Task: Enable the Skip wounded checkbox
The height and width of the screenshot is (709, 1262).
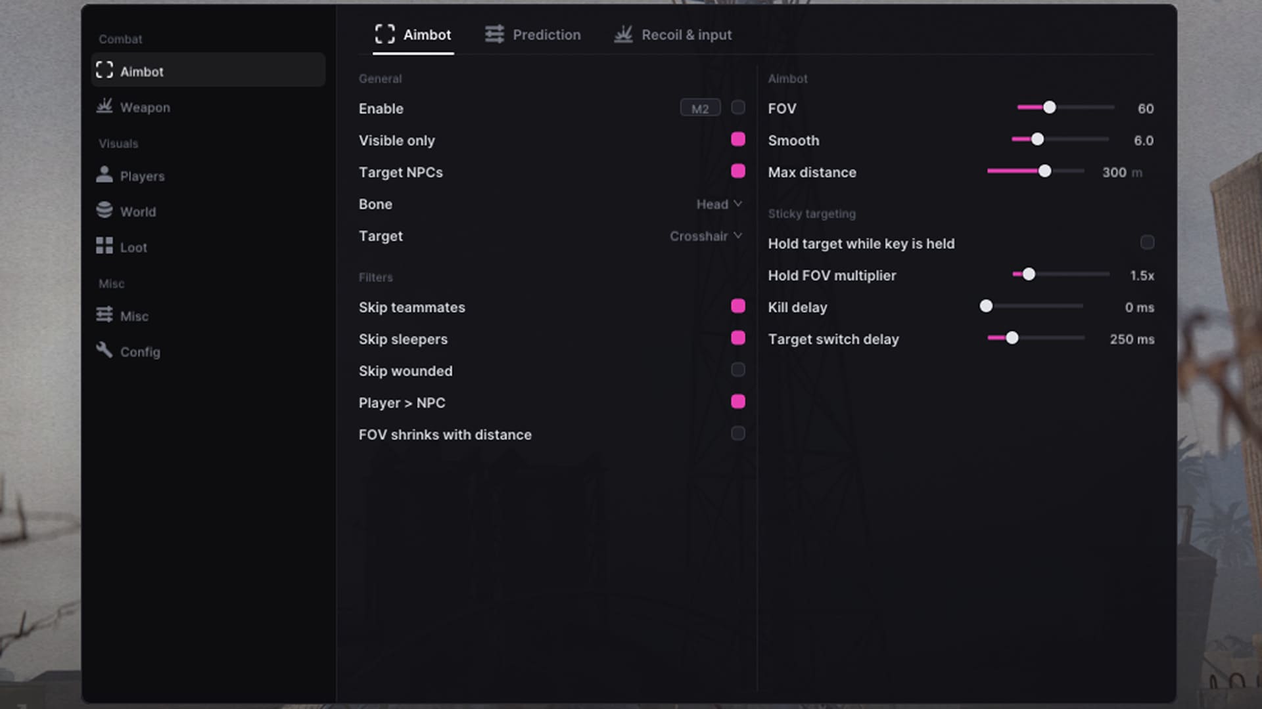Action: click(738, 370)
